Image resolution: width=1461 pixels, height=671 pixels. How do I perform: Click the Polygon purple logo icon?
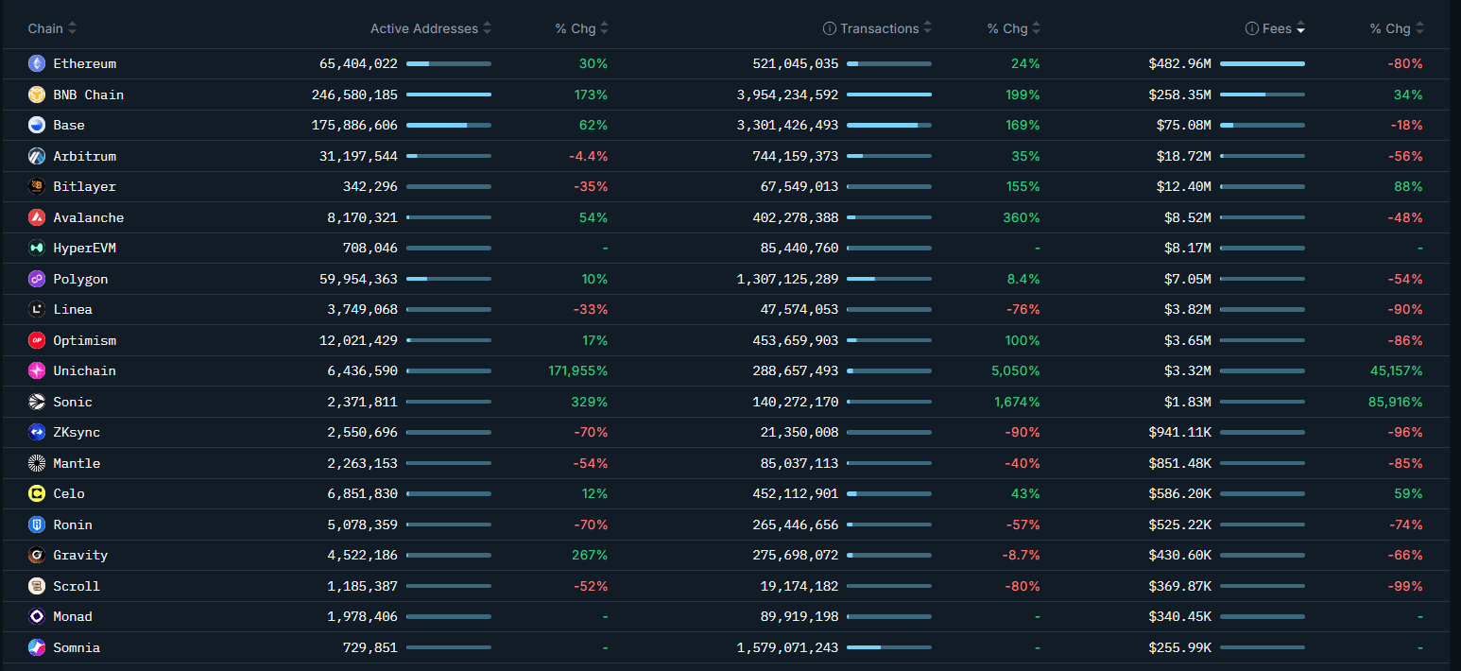pyautogui.click(x=37, y=279)
